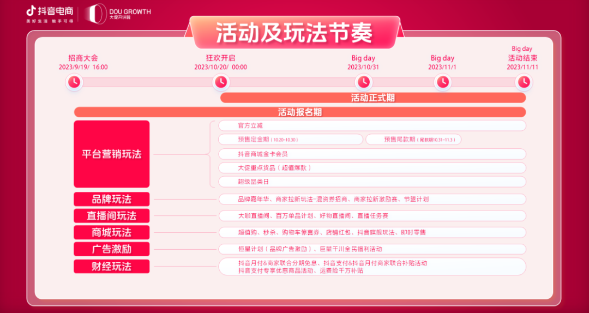The image size is (589, 313).
Task: Click the clock icon under 招商大会
Action: click(74, 82)
